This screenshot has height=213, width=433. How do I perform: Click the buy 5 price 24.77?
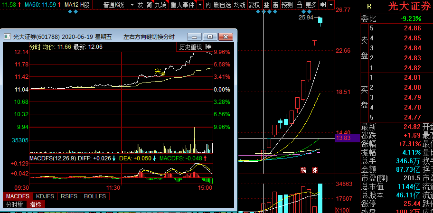413,117
